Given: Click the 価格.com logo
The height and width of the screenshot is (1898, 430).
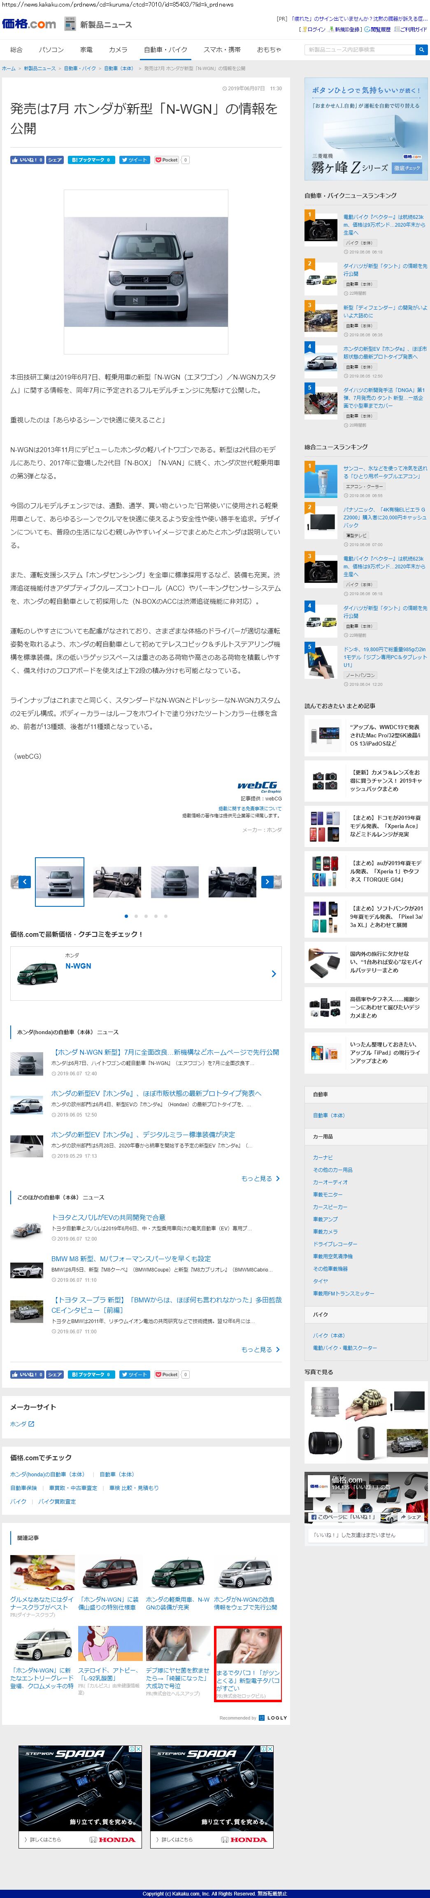Looking at the screenshot, I should (x=29, y=24).
